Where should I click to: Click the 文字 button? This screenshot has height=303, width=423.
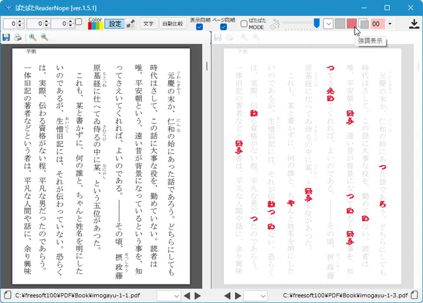click(x=149, y=24)
